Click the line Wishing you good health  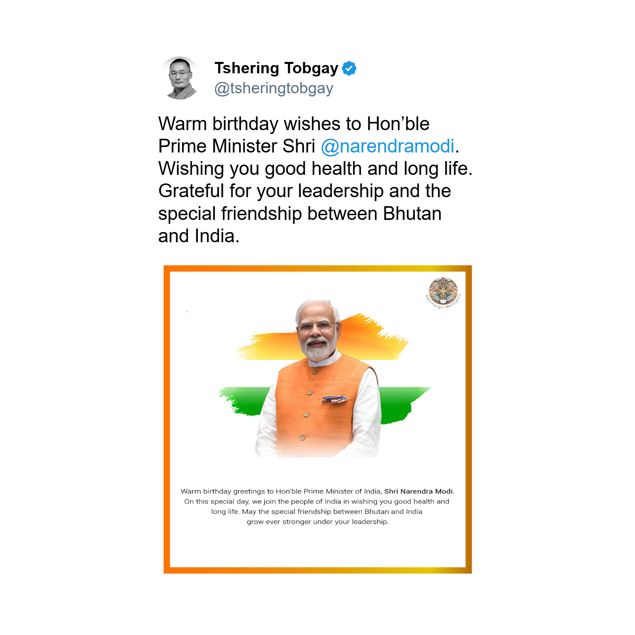(x=316, y=169)
